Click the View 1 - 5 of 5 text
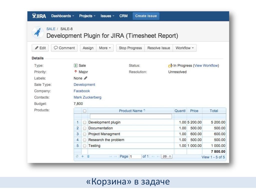The width and height of the screenshot is (256, 192). (x=213, y=157)
